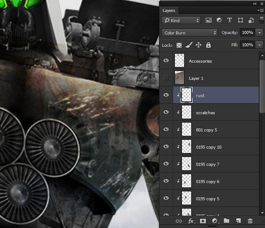This screenshot has height=228, width=265.
Task: Open the Kind filter dropdown
Action: (x=181, y=20)
